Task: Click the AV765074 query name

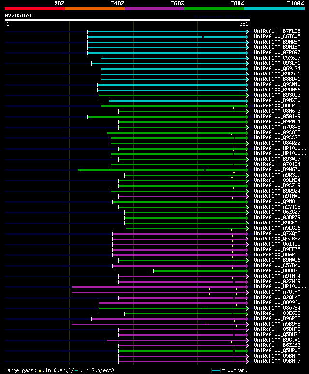Action: (x=18, y=15)
